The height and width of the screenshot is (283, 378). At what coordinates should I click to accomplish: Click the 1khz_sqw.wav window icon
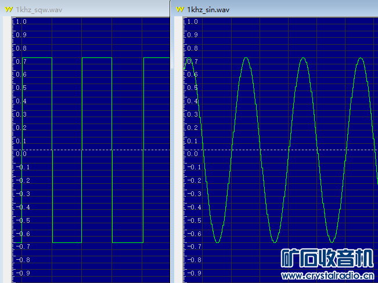coord(8,10)
